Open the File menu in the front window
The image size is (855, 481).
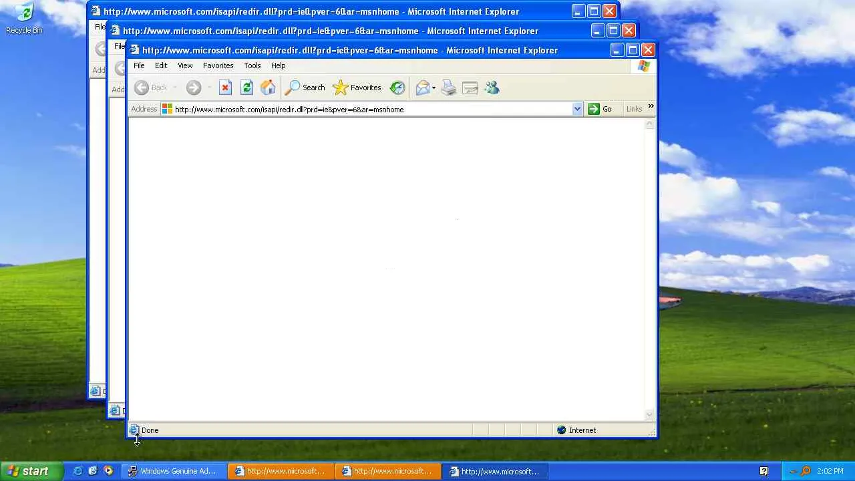pyautogui.click(x=139, y=65)
